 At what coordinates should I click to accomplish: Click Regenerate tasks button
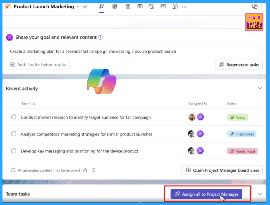(239, 65)
